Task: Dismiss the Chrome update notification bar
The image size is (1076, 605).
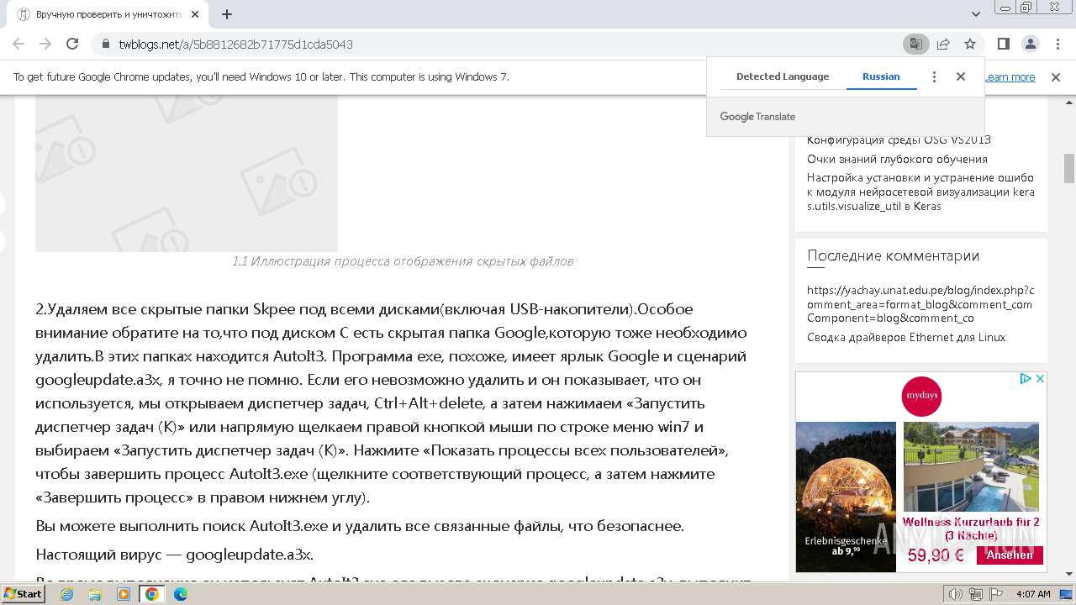Action: pos(1056,76)
